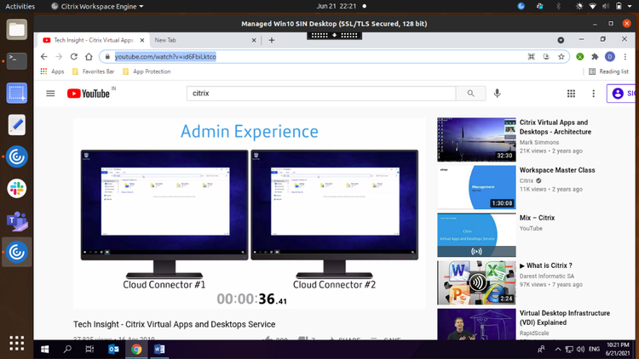
Task: Open Virtual Desktop Infrastructure Explained title
Action: (x=564, y=317)
